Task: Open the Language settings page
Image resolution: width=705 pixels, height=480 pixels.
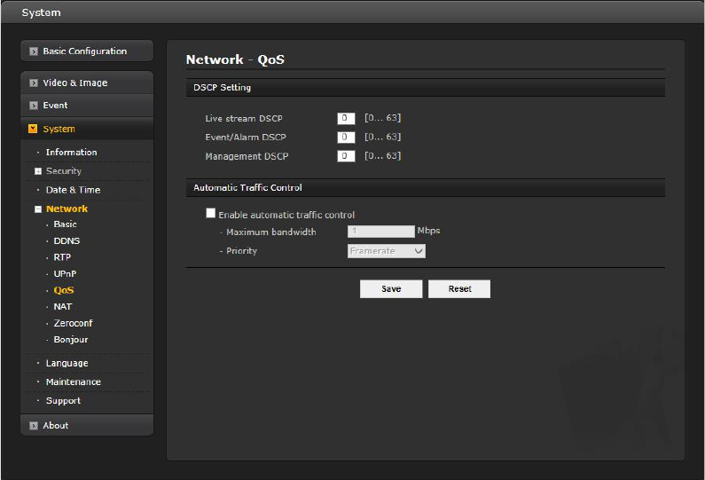Action: coord(67,363)
